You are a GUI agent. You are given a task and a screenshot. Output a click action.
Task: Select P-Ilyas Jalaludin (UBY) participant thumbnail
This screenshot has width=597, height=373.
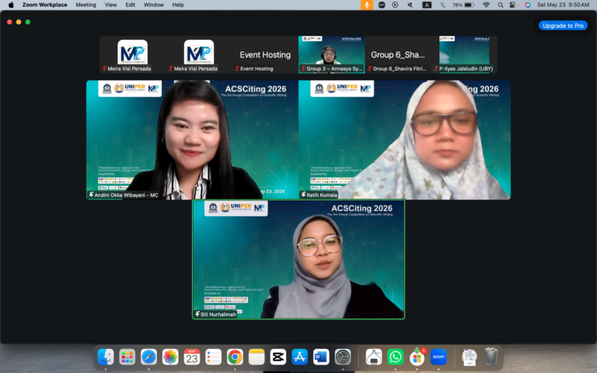(x=464, y=54)
